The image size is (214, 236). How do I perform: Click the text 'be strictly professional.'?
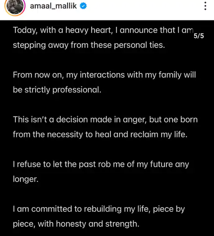57,90
